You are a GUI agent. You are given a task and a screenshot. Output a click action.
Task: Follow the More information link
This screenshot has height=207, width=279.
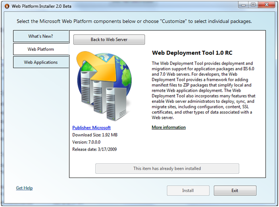click(169, 127)
